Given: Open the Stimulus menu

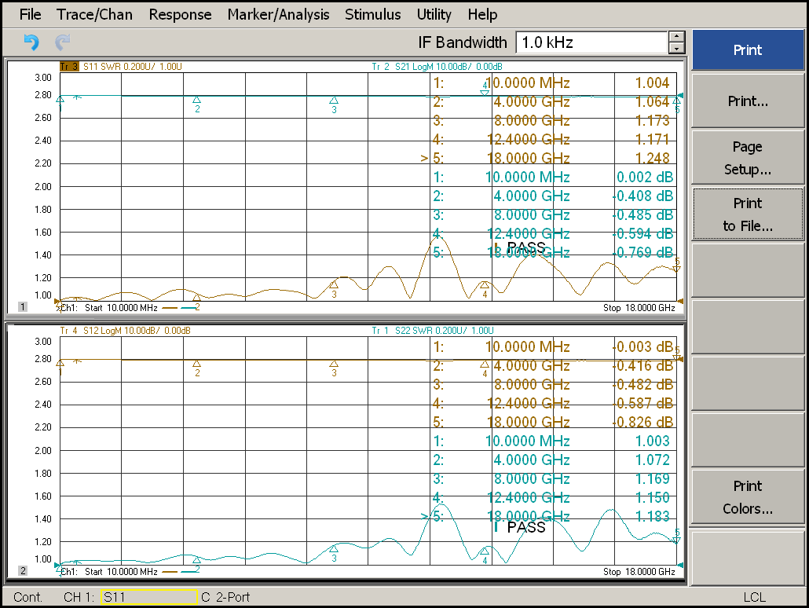Looking at the screenshot, I should click(x=372, y=14).
